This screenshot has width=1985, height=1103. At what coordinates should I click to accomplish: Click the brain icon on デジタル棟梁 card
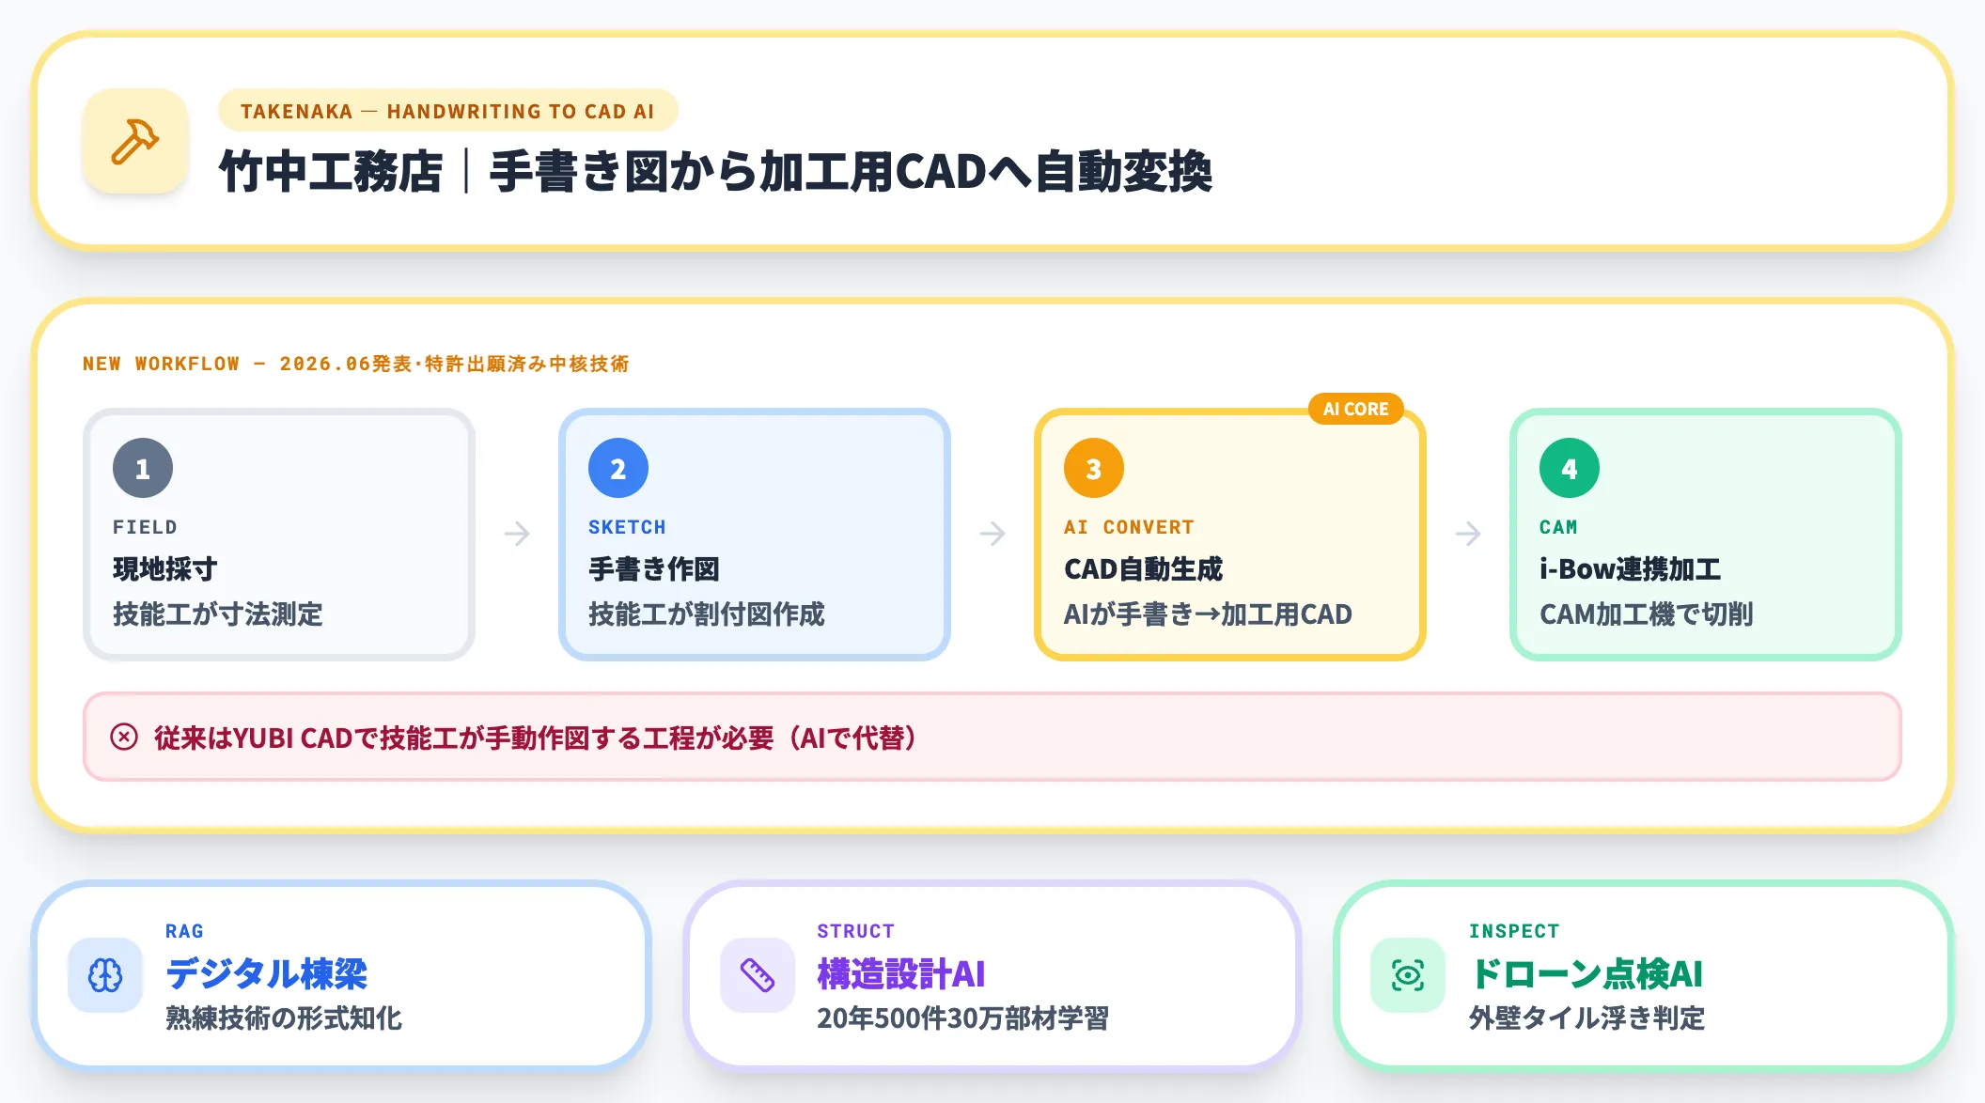(105, 975)
